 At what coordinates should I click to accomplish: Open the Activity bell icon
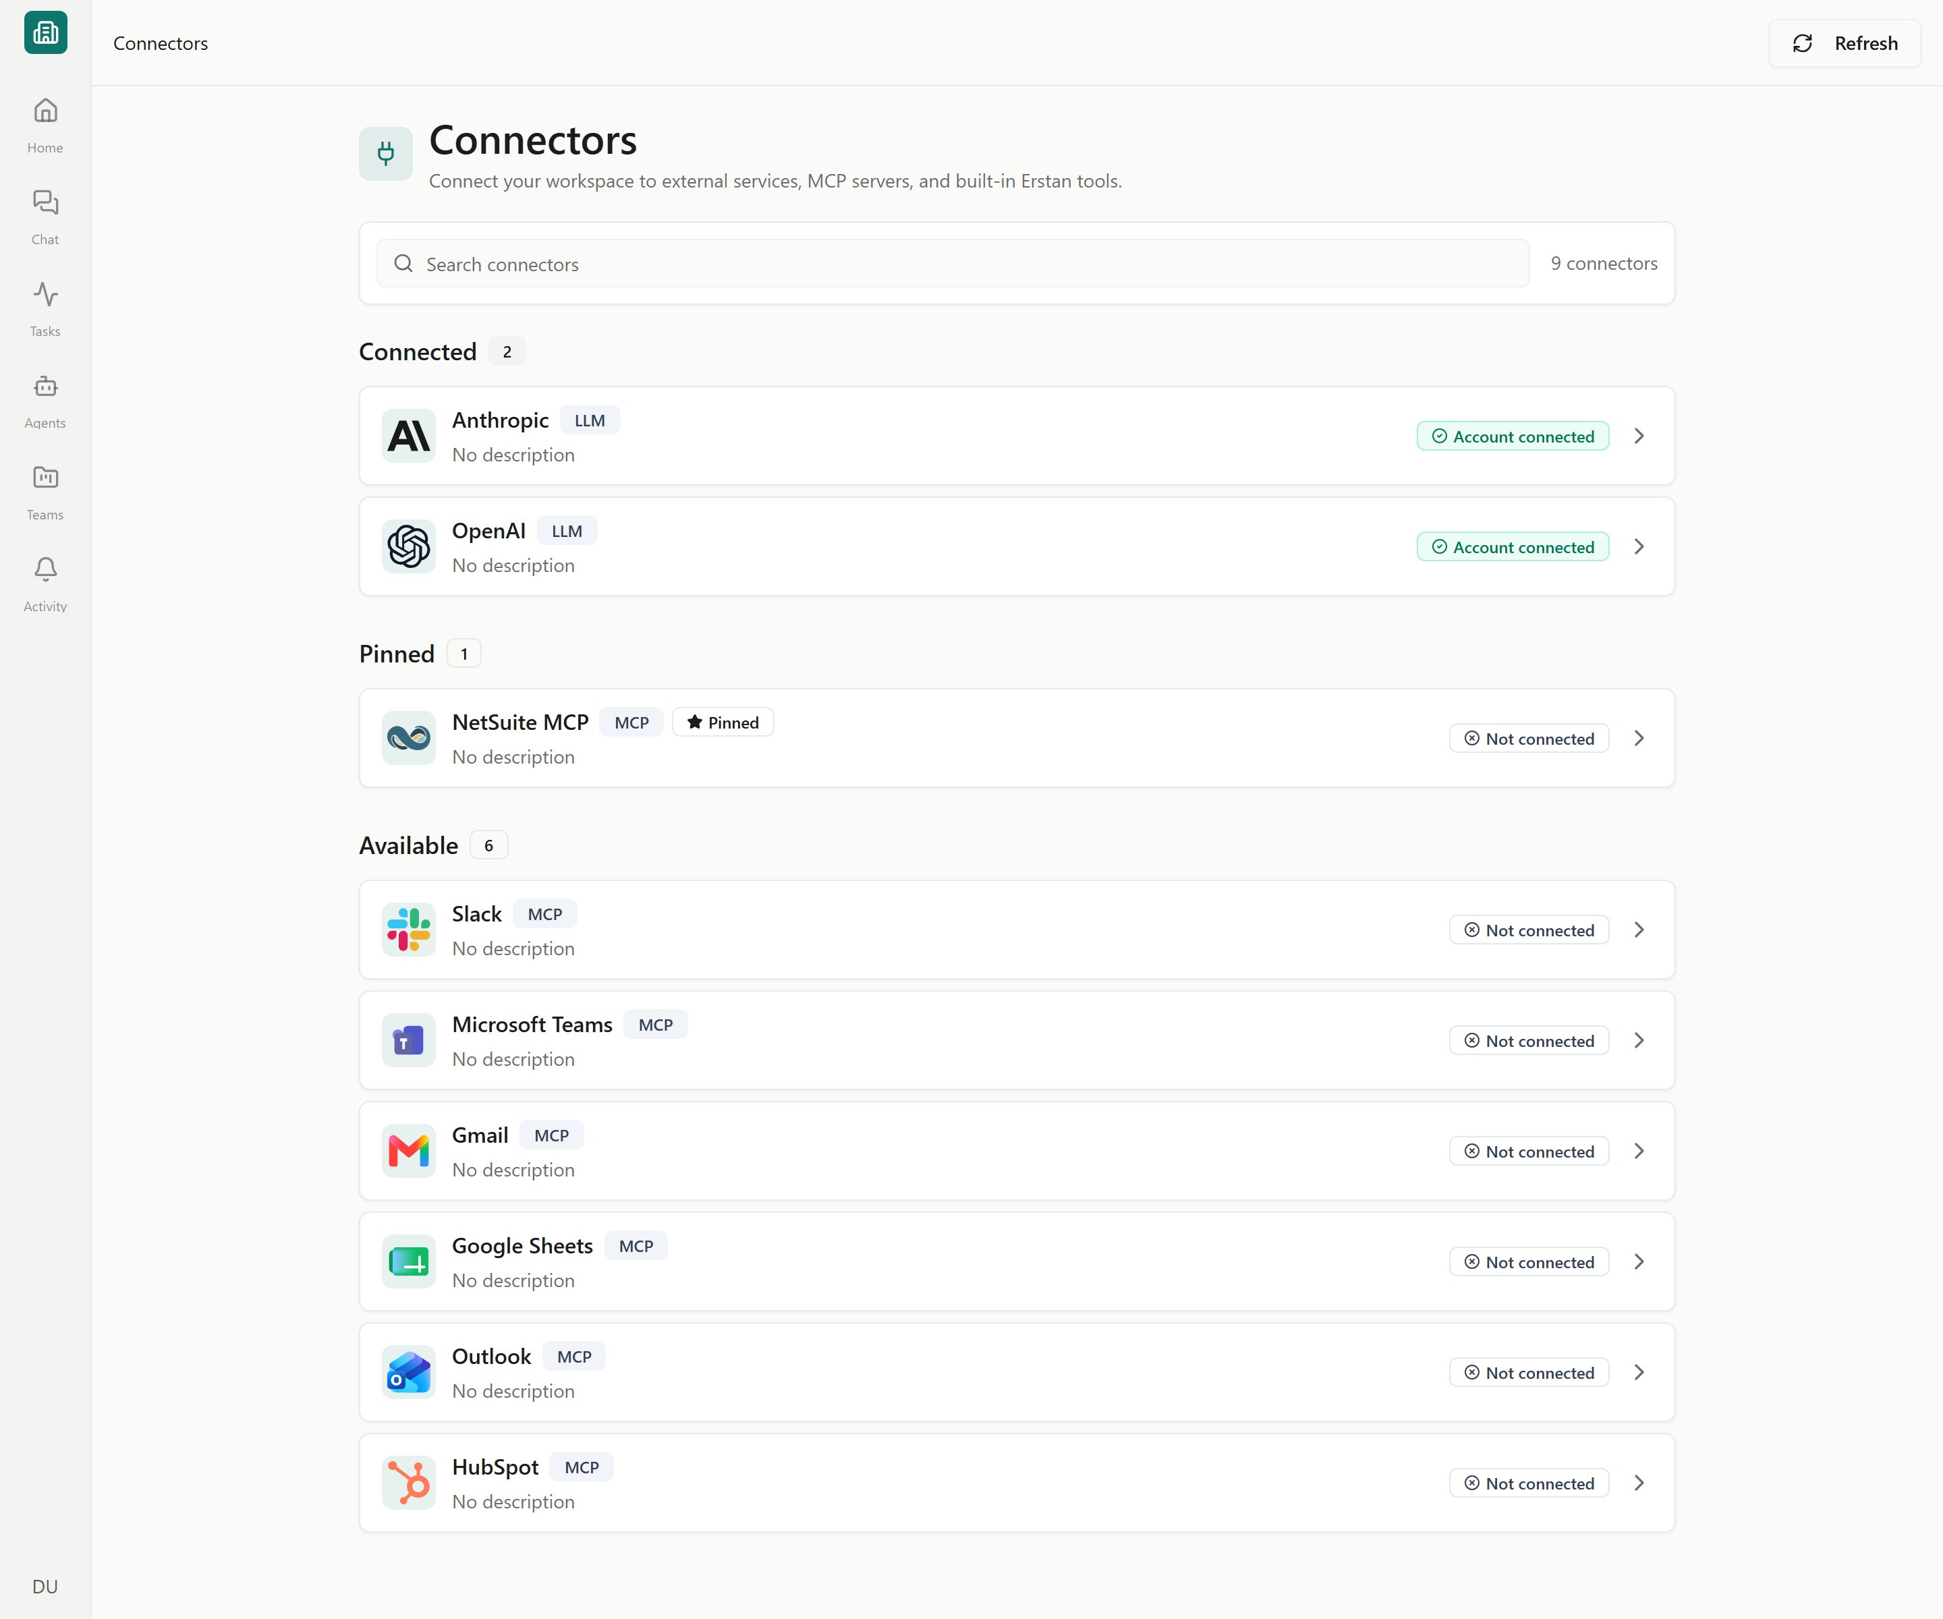45,569
